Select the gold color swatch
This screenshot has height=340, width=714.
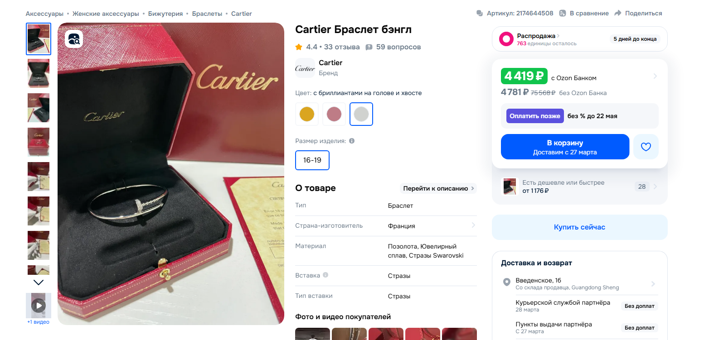307,114
